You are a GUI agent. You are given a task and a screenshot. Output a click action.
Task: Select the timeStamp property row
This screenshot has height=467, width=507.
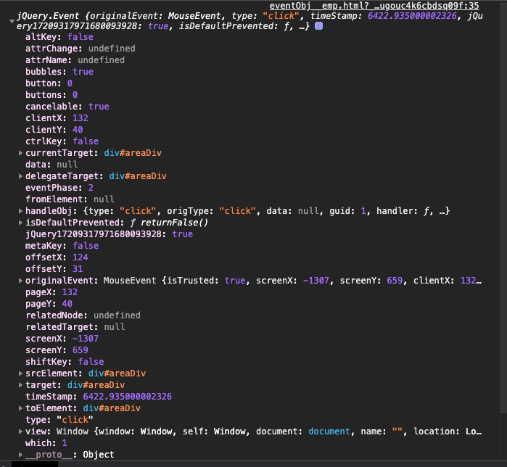coord(99,397)
